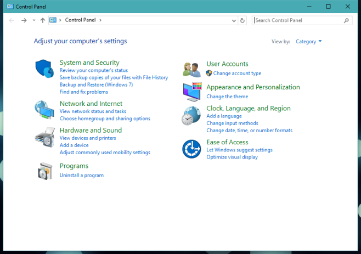Click the search magnifier icon
The image size is (361, 254).
tap(346, 20)
